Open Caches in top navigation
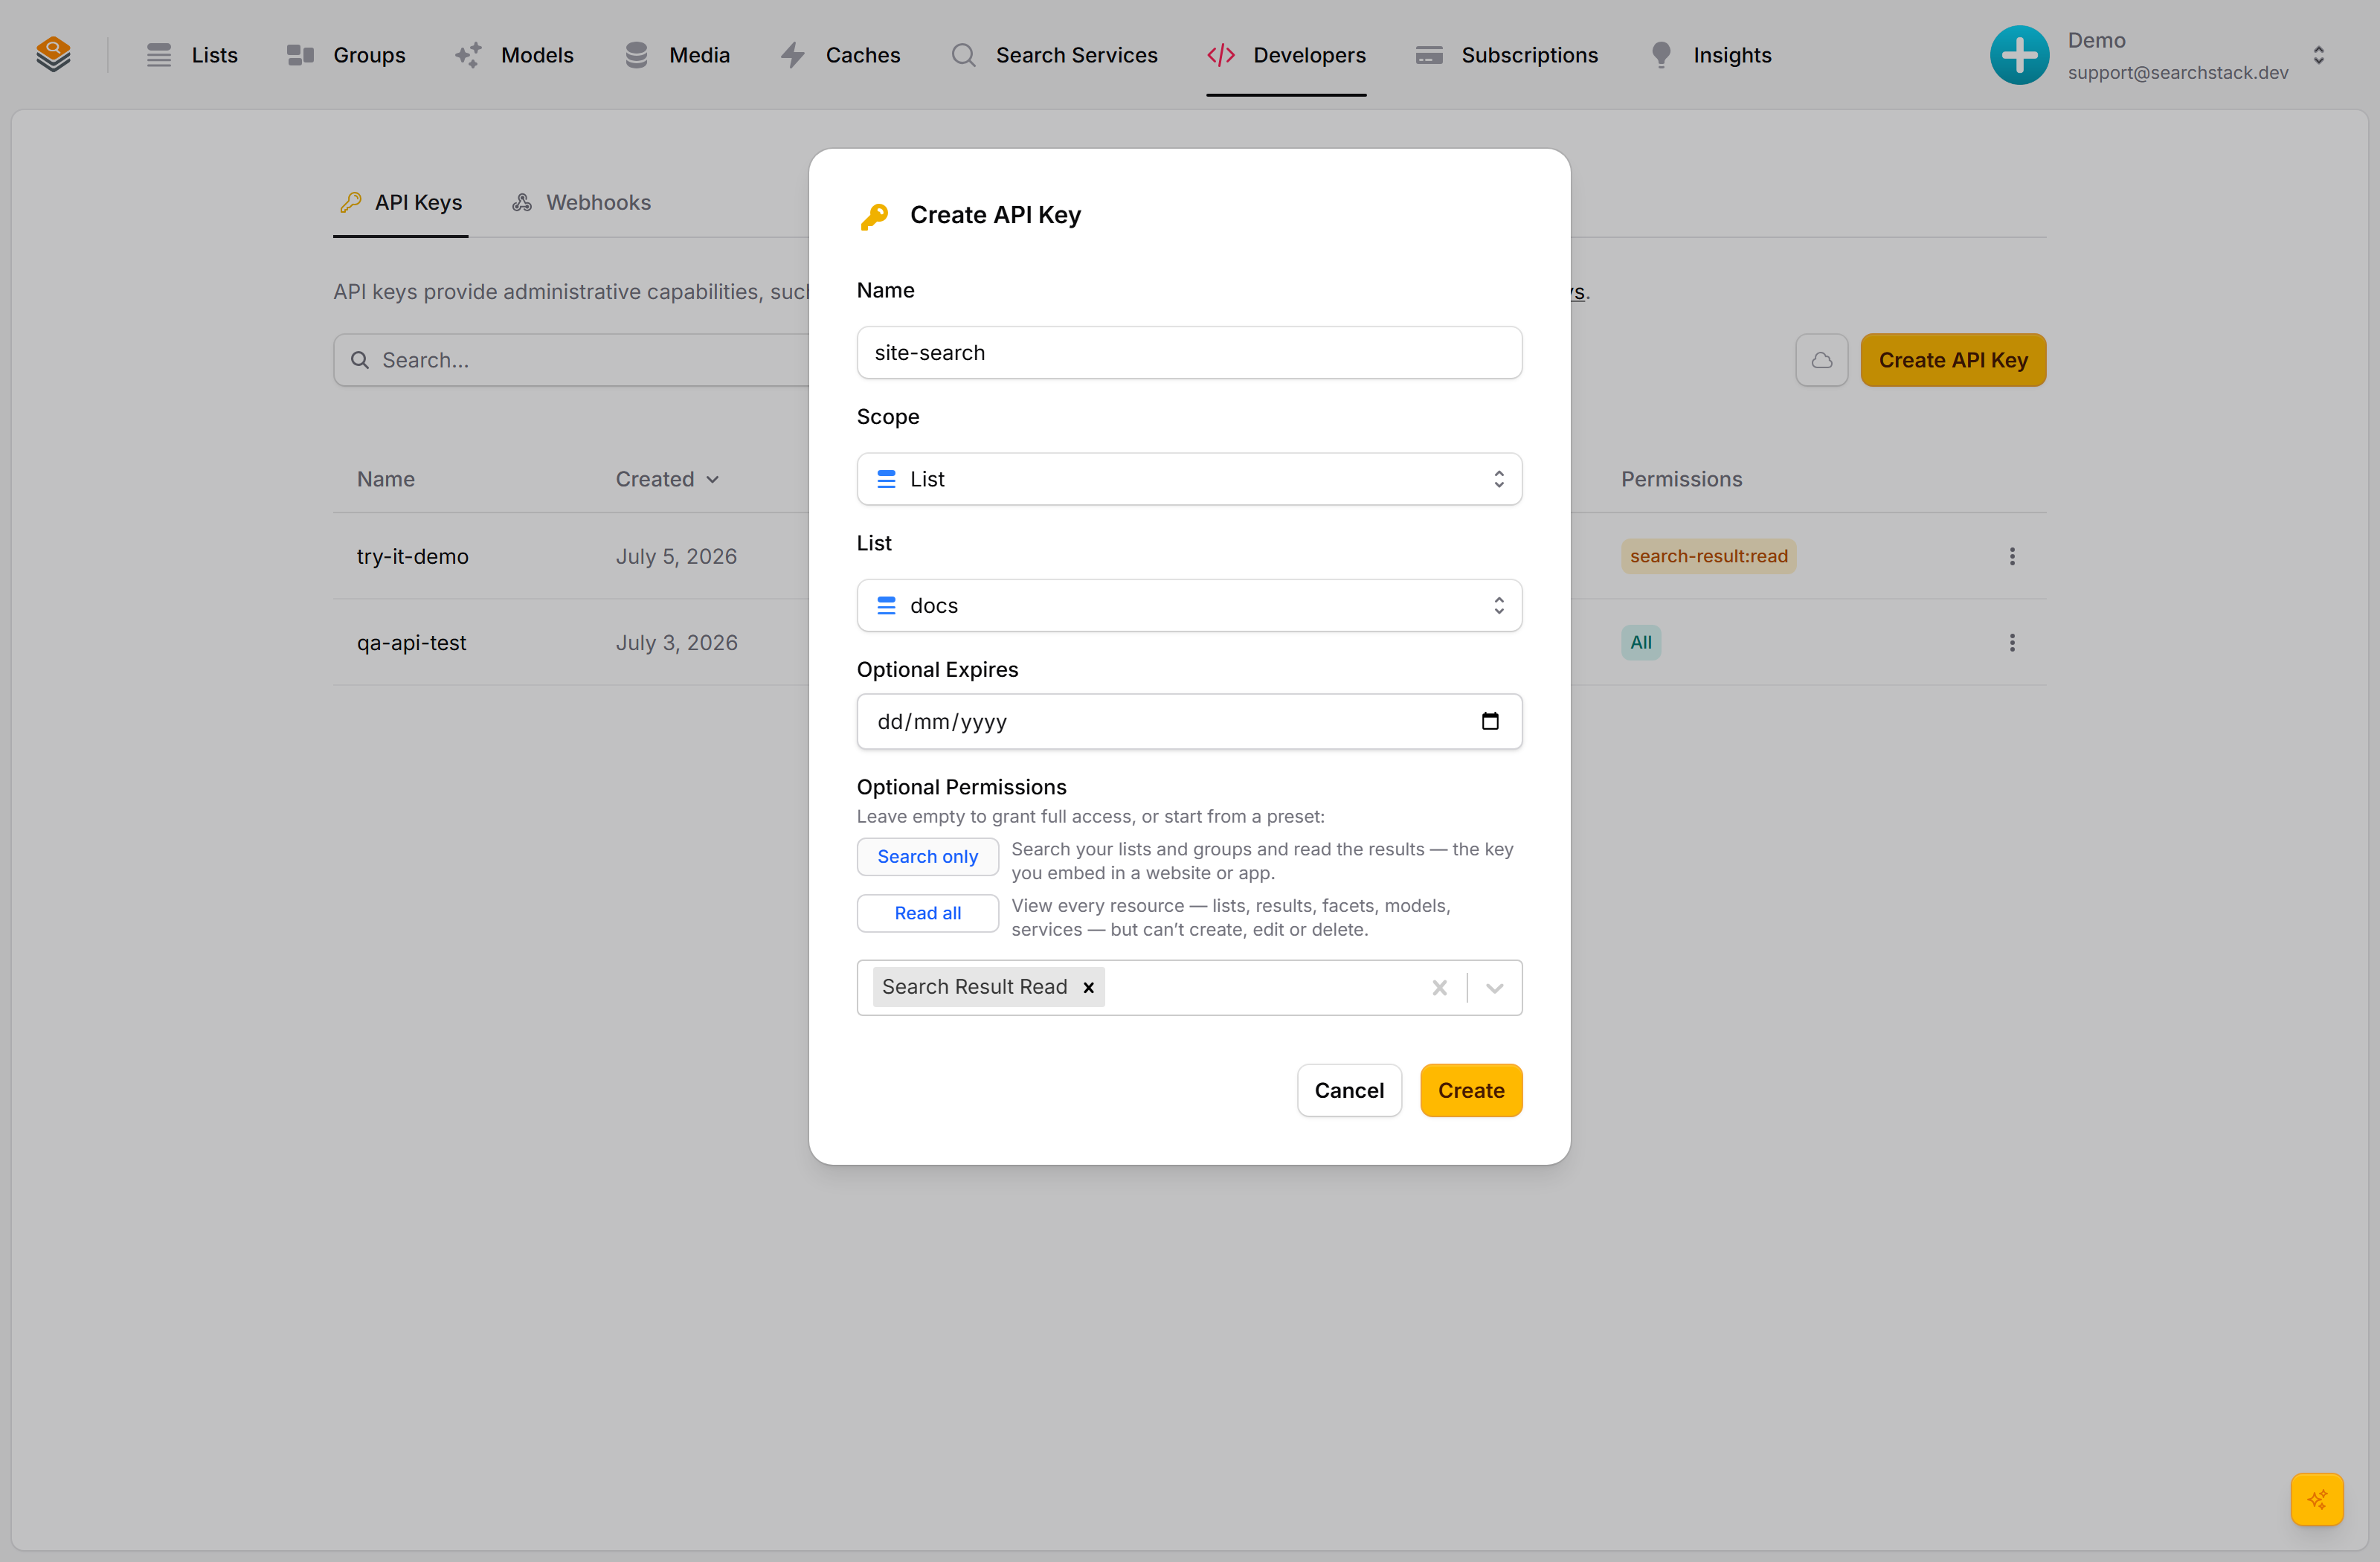Image resolution: width=2380 pixels, height=1562 pixels. (840, 55)
